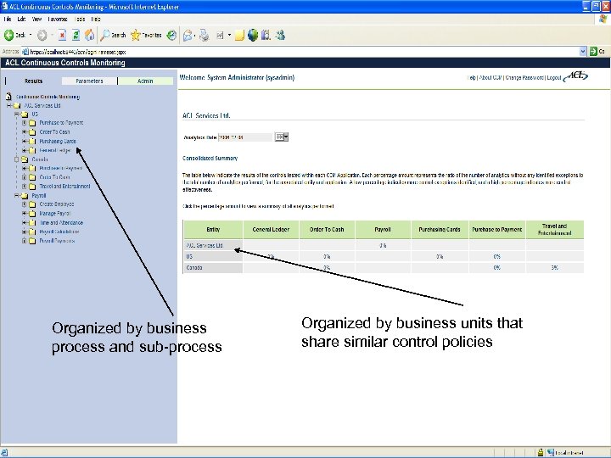Image resolution: width=611 pixels, height=458 pixels.
Task: Open the Edit with Word dropdown arrow
Action: [x=229, y=36]
